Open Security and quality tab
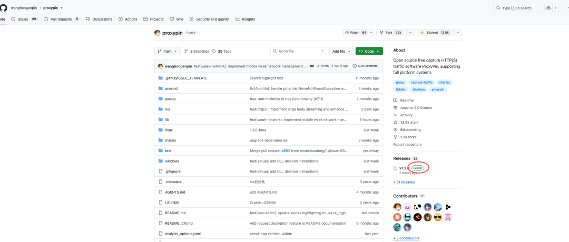This screenshot has width=569, height=242. pyautogui.click(x=209, y=19)
